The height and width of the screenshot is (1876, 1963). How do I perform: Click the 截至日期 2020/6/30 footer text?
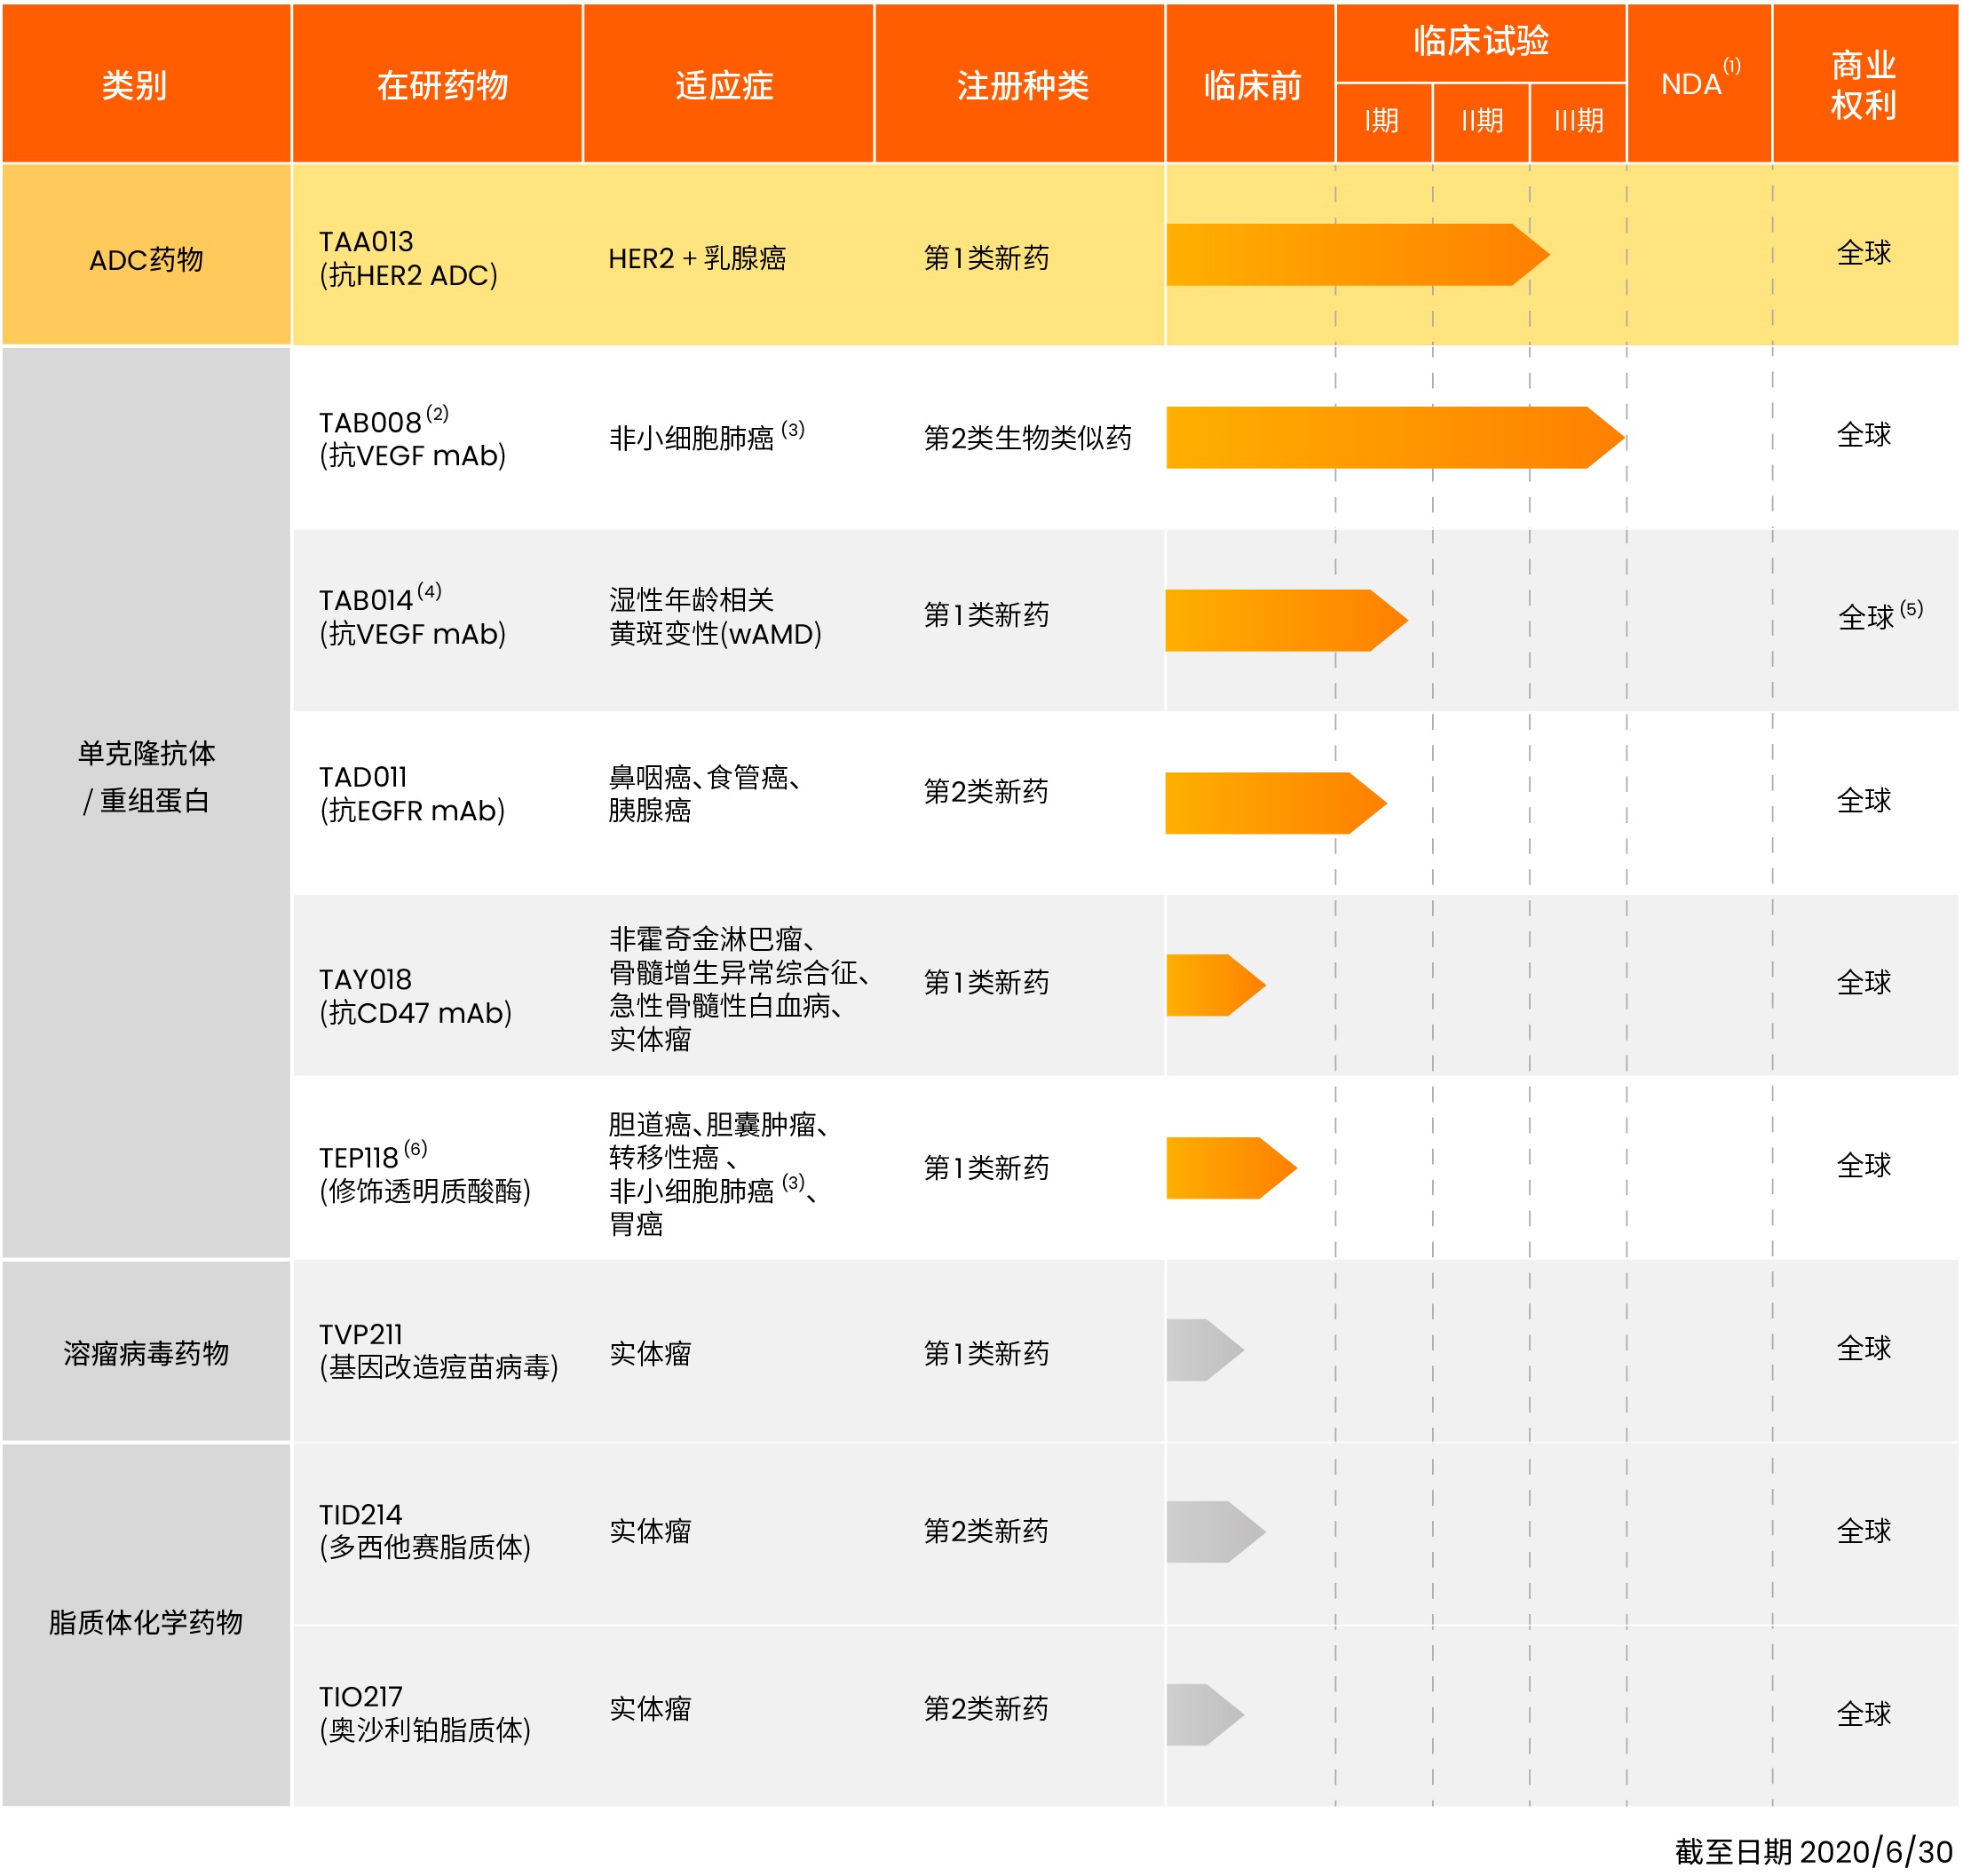pos(1813,1852)
